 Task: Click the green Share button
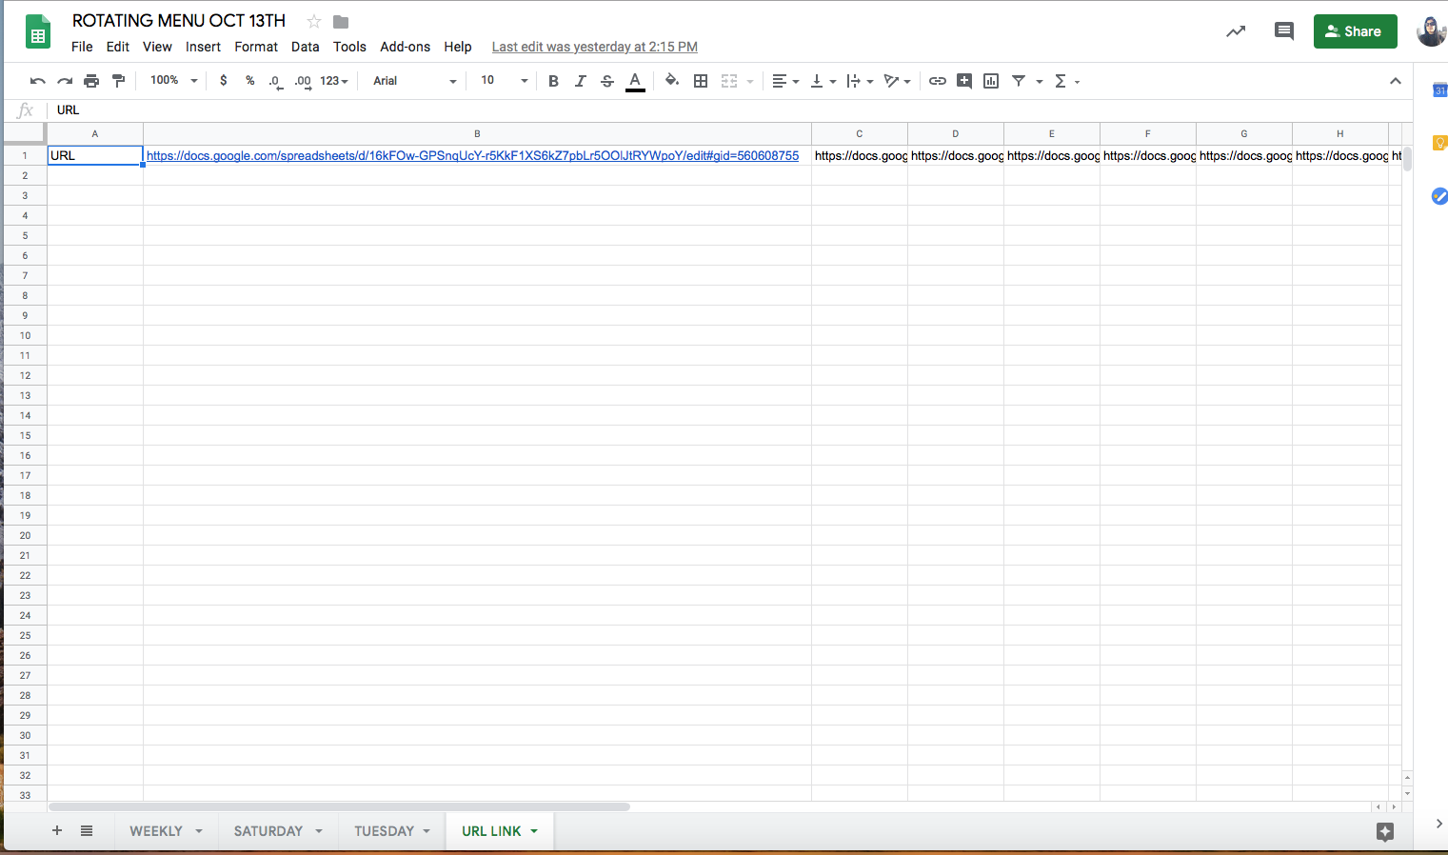tap(1355, 31)
